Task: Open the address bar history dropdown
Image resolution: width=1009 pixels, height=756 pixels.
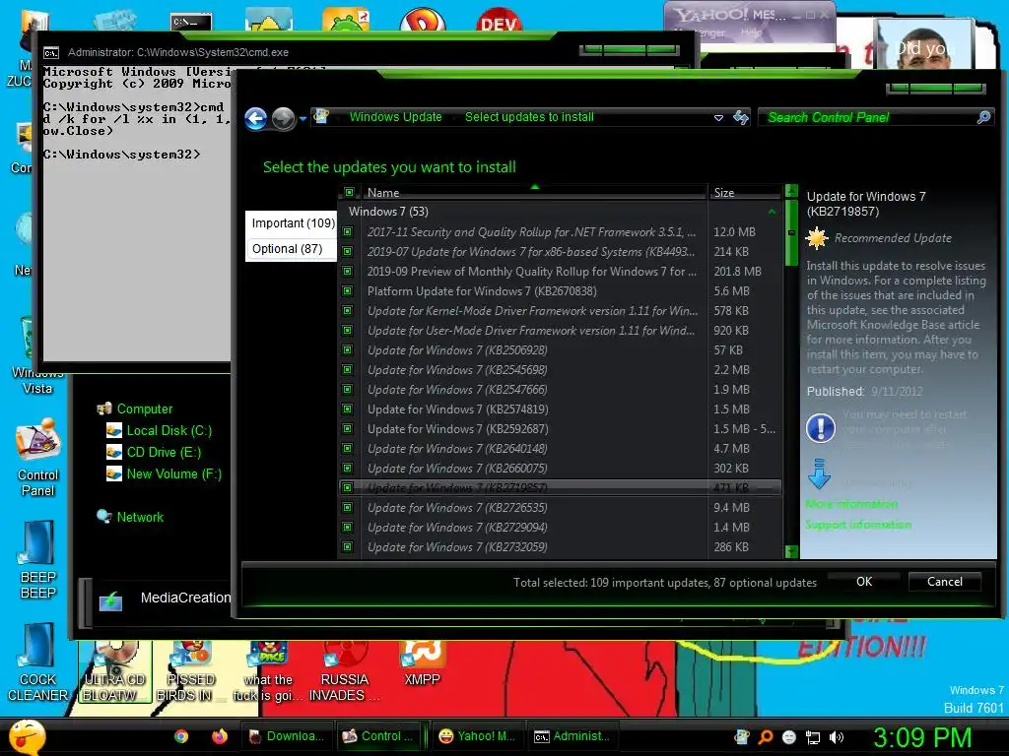Action: 718,118
